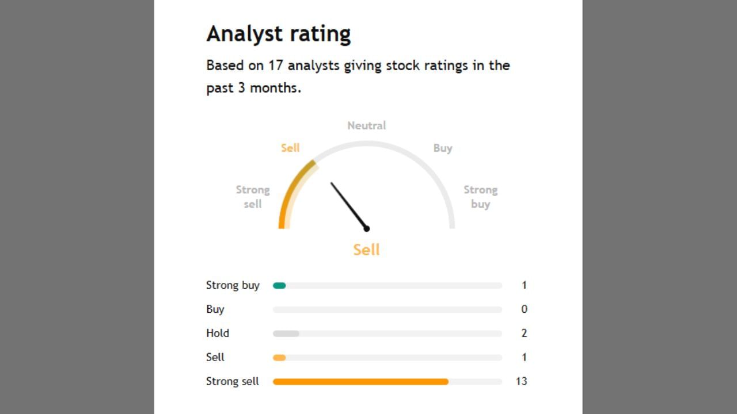Click the empty Buy rating bar
737x414 pixels.
pyautogui.click(x=387, y=309)
